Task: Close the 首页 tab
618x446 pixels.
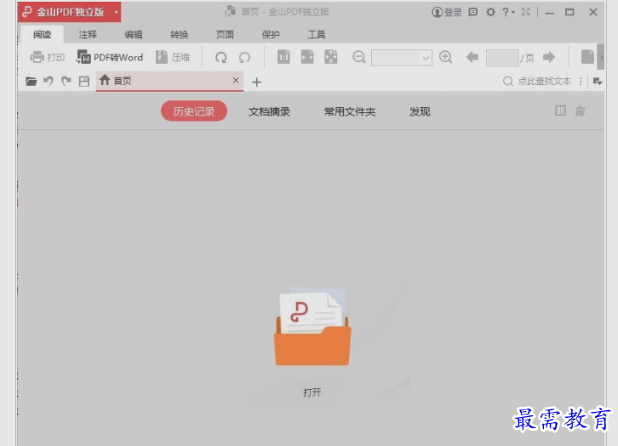Action: [x=236, y=80]
